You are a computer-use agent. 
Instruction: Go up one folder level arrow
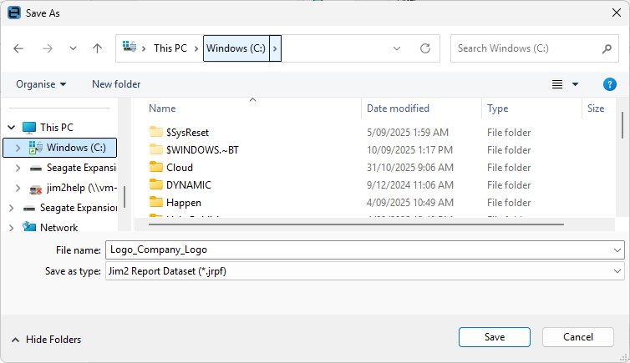(97, 48)
